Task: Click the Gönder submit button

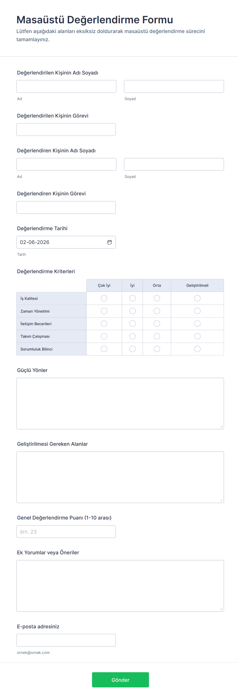Action: click(x=120, y=680)
